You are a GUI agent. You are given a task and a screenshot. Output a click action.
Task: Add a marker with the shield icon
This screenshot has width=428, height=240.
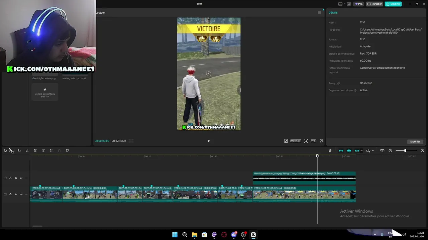[67, 151]
